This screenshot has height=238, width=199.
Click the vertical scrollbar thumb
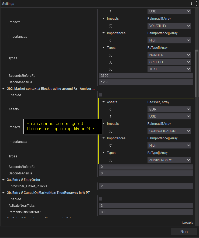pyautogui.click(x=197, y=73)
